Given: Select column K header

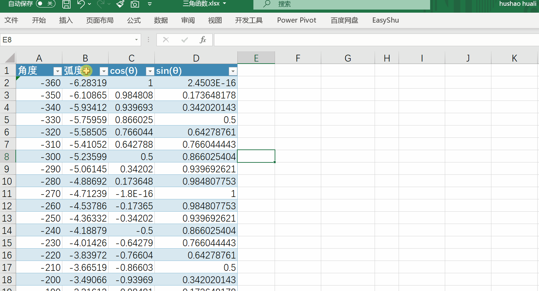Looking at the screenshot, I should [514, 58].
